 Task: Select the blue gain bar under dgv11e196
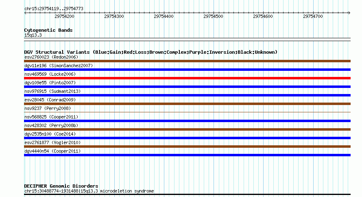coord(187,70)
